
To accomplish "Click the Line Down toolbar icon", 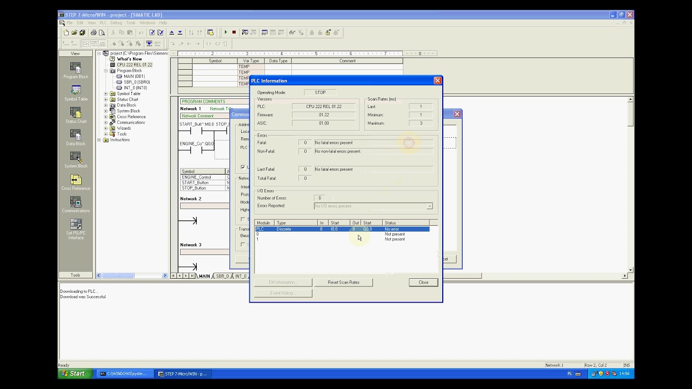I will [172, 44].
